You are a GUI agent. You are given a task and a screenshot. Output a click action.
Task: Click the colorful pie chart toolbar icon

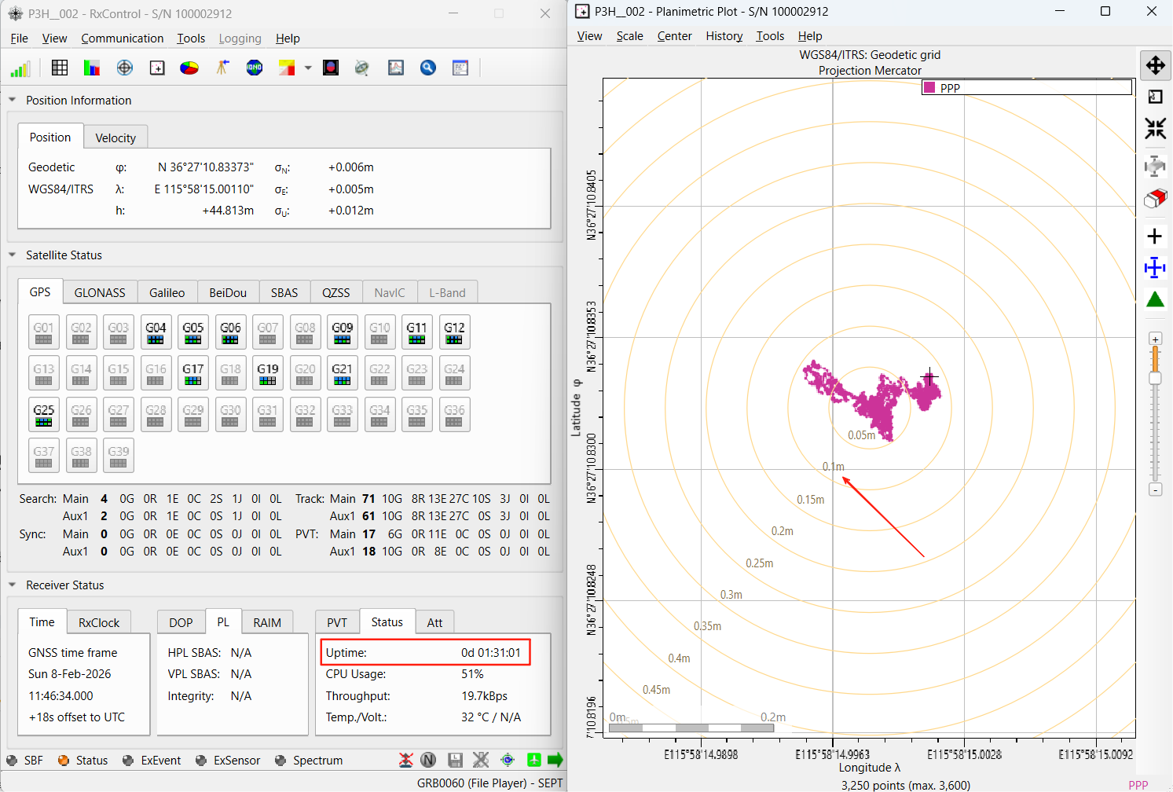pos(189,68)
